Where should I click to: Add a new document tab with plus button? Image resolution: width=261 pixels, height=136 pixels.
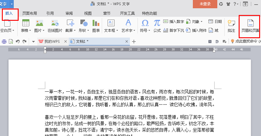[x=134, y=42]
